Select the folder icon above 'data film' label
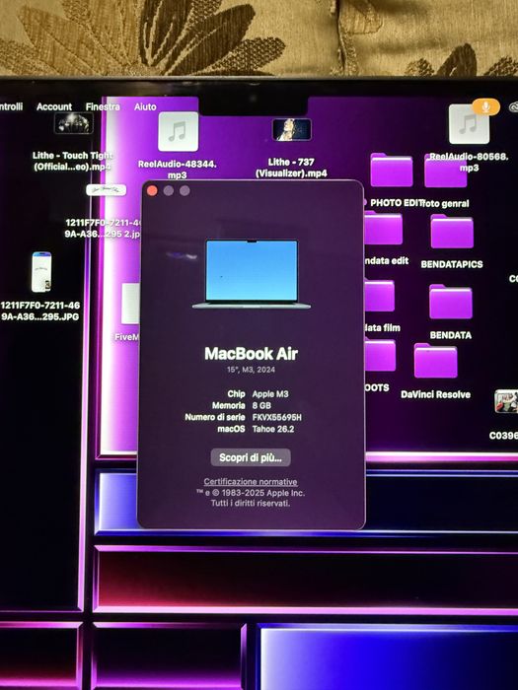518x690 pixels. coord(380,296)
